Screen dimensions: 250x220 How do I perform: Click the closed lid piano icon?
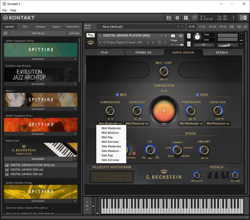[x=143, y=158]
